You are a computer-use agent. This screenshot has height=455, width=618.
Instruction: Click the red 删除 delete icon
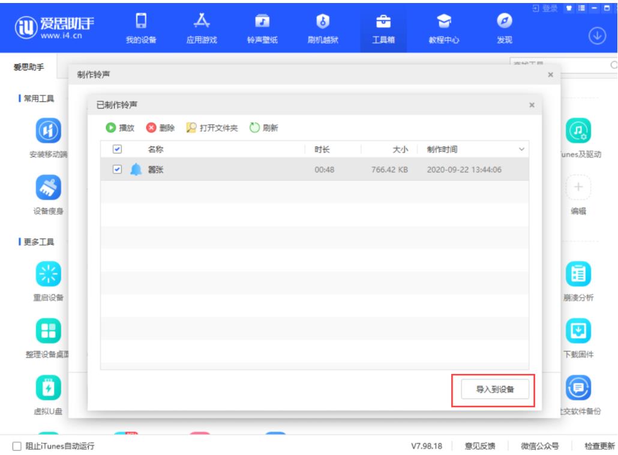tap(151, 128)
